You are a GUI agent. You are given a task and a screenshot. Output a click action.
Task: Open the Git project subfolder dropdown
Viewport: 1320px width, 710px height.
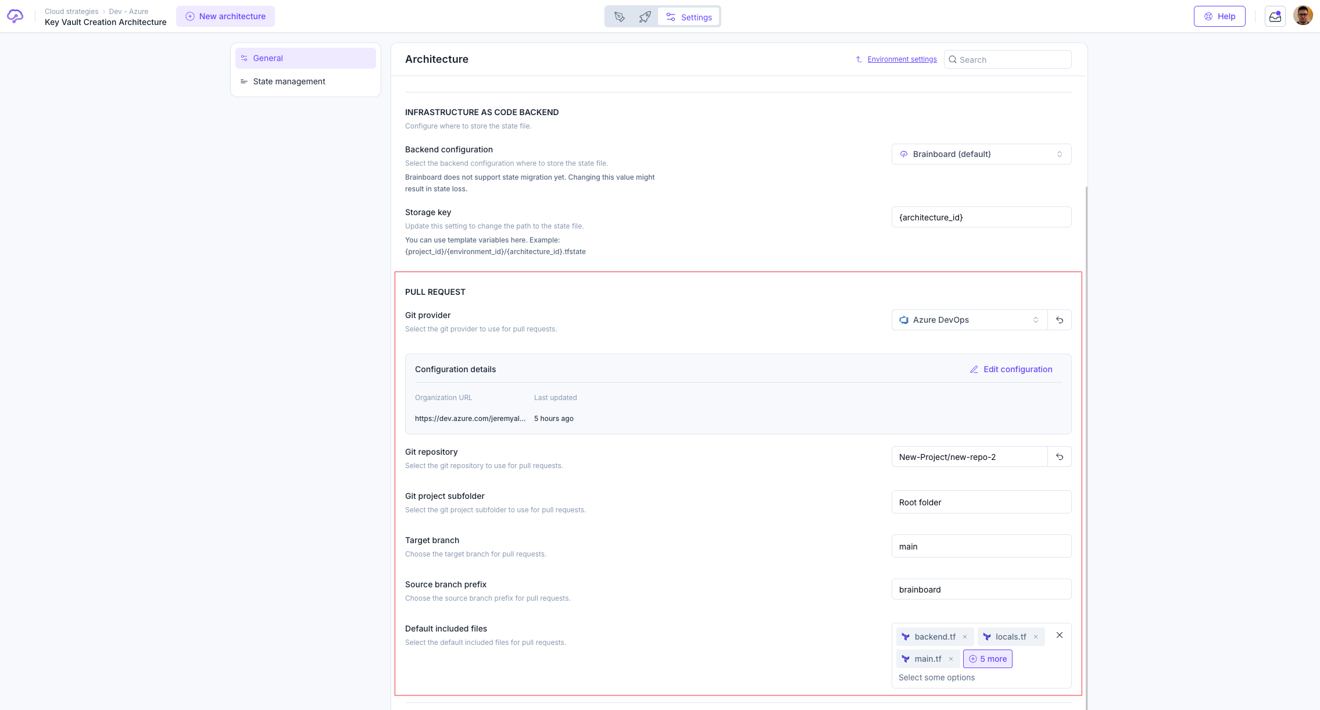click(981, 502)
